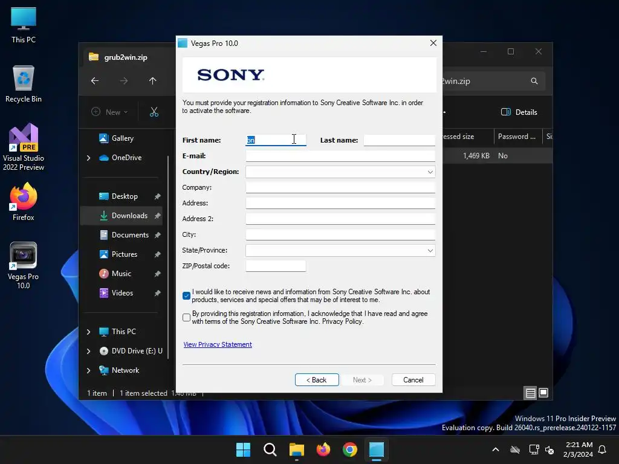This screenshot has width=619, height=464.
Task: Select Vegas Pro installer taskbar icon
Action: coord(377,449)
